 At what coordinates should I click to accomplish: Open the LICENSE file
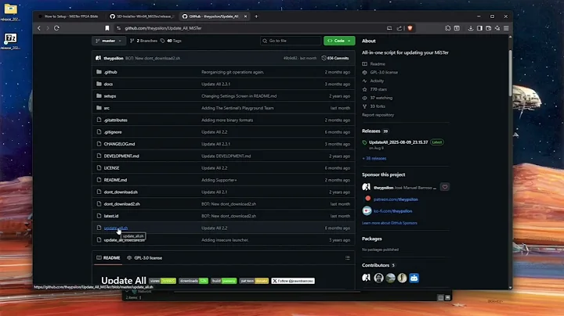[111, 168]
